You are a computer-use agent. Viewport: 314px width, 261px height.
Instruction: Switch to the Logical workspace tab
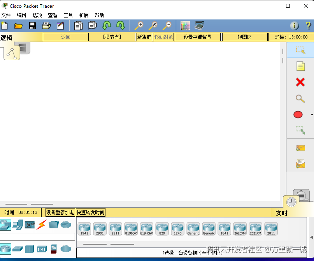[12, 53]
